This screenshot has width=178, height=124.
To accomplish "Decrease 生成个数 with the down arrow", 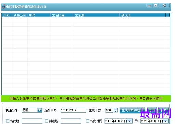I will (x=116, y=111).
